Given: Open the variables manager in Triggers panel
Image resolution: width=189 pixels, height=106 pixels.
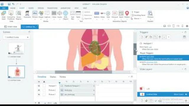Looking at the screenshot, I should tap(184, 37).
